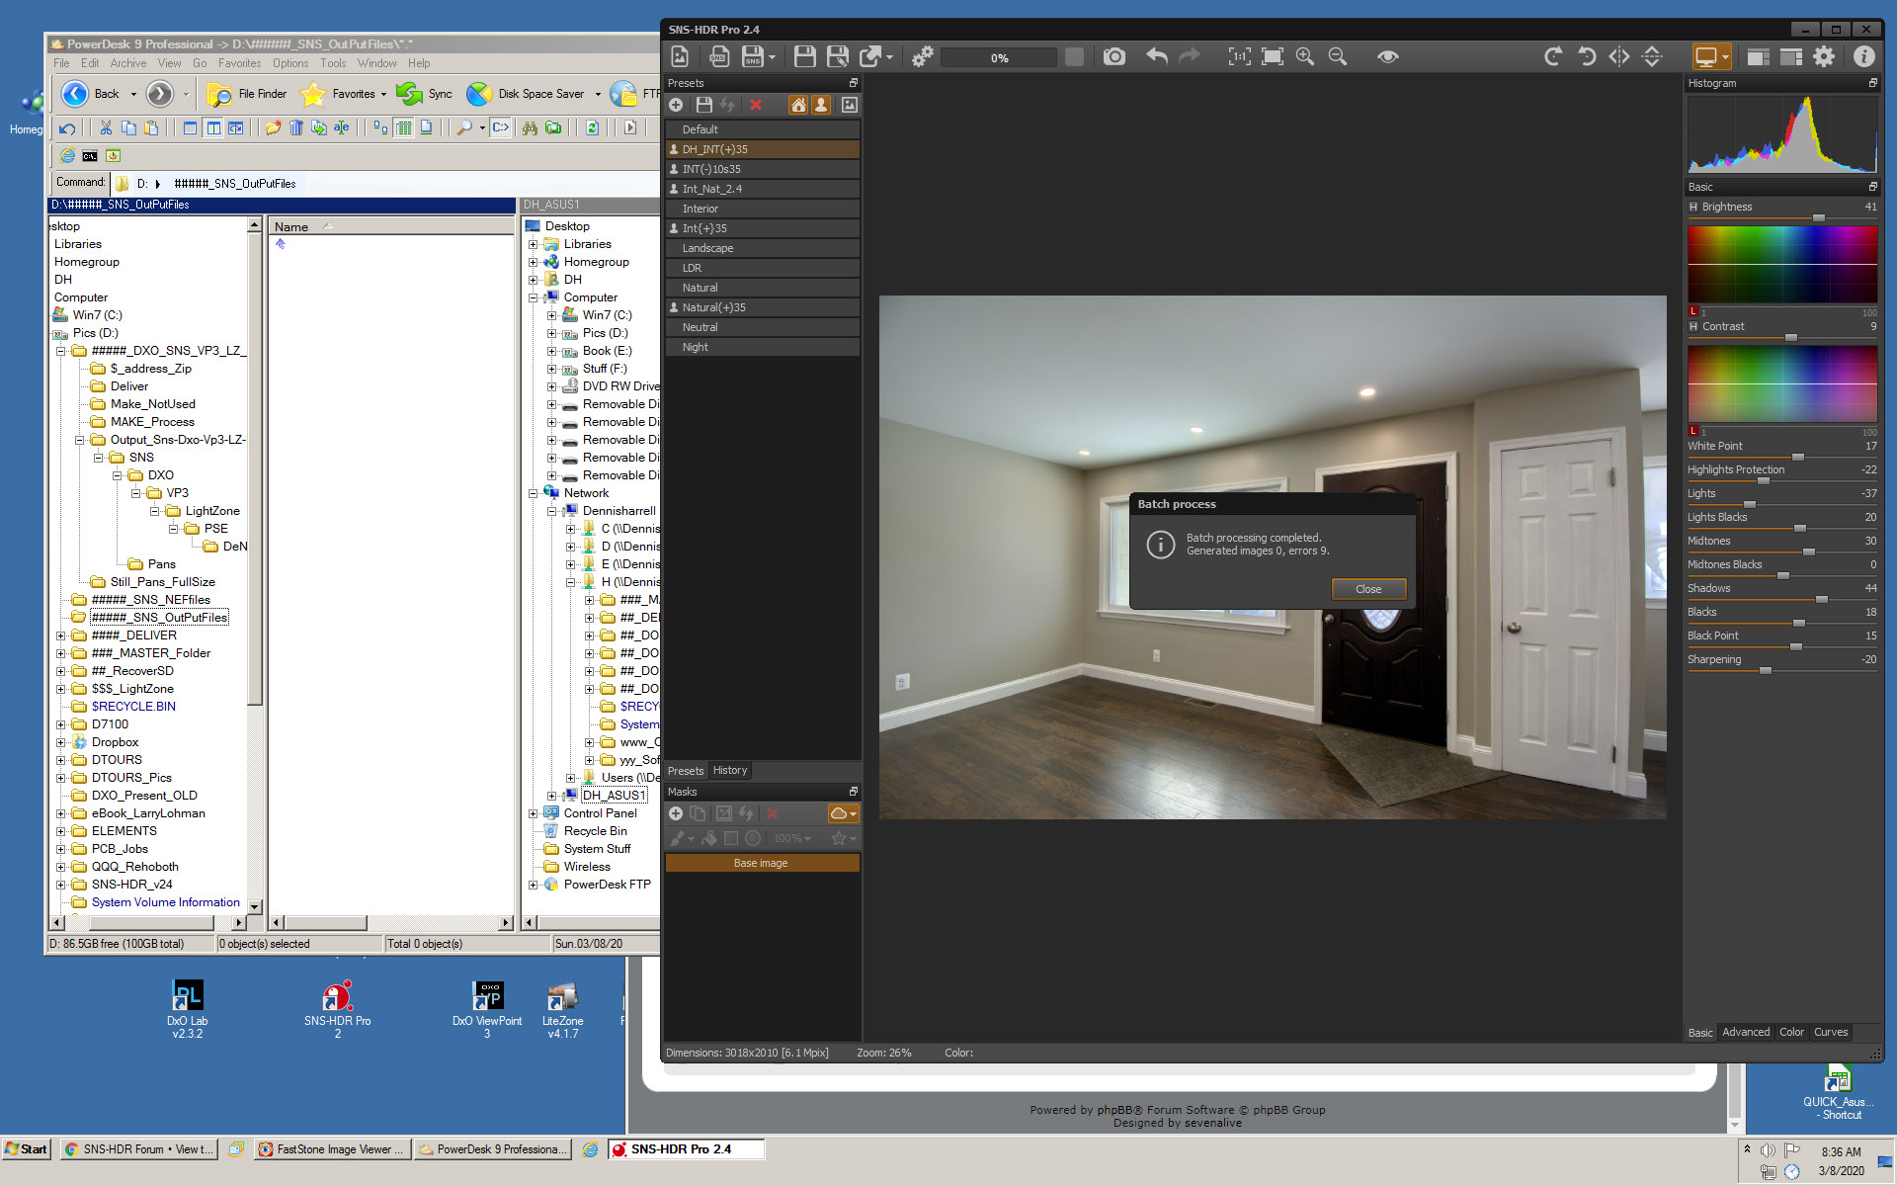
Task: Open the Archive menu in PowerDesk
Action: click(128, 63)
